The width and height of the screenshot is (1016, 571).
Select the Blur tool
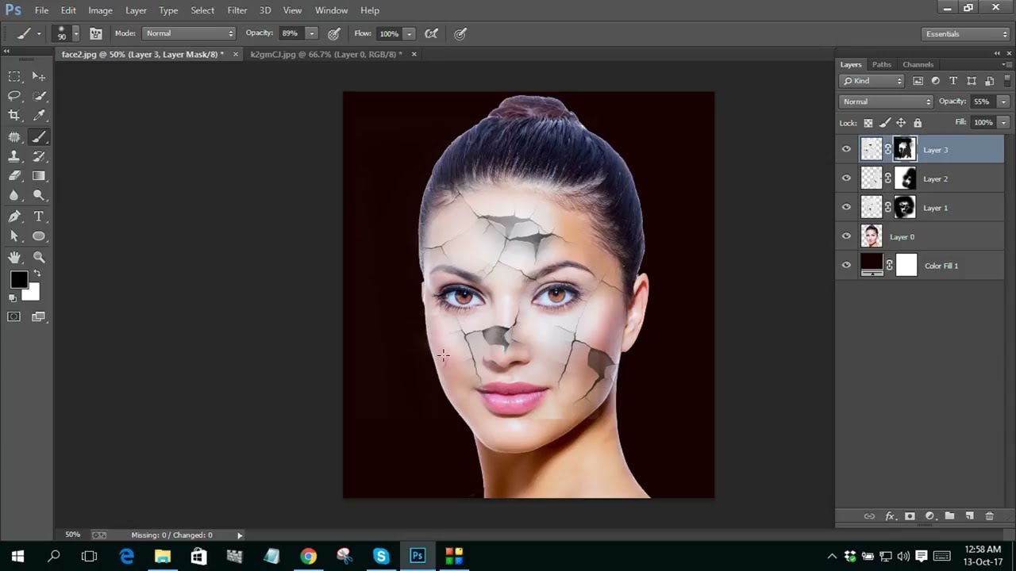[14, 195]
